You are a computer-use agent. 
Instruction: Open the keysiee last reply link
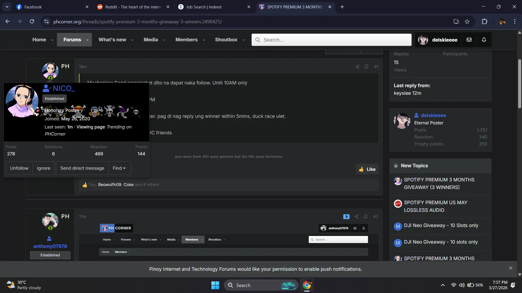pos(402,93)
